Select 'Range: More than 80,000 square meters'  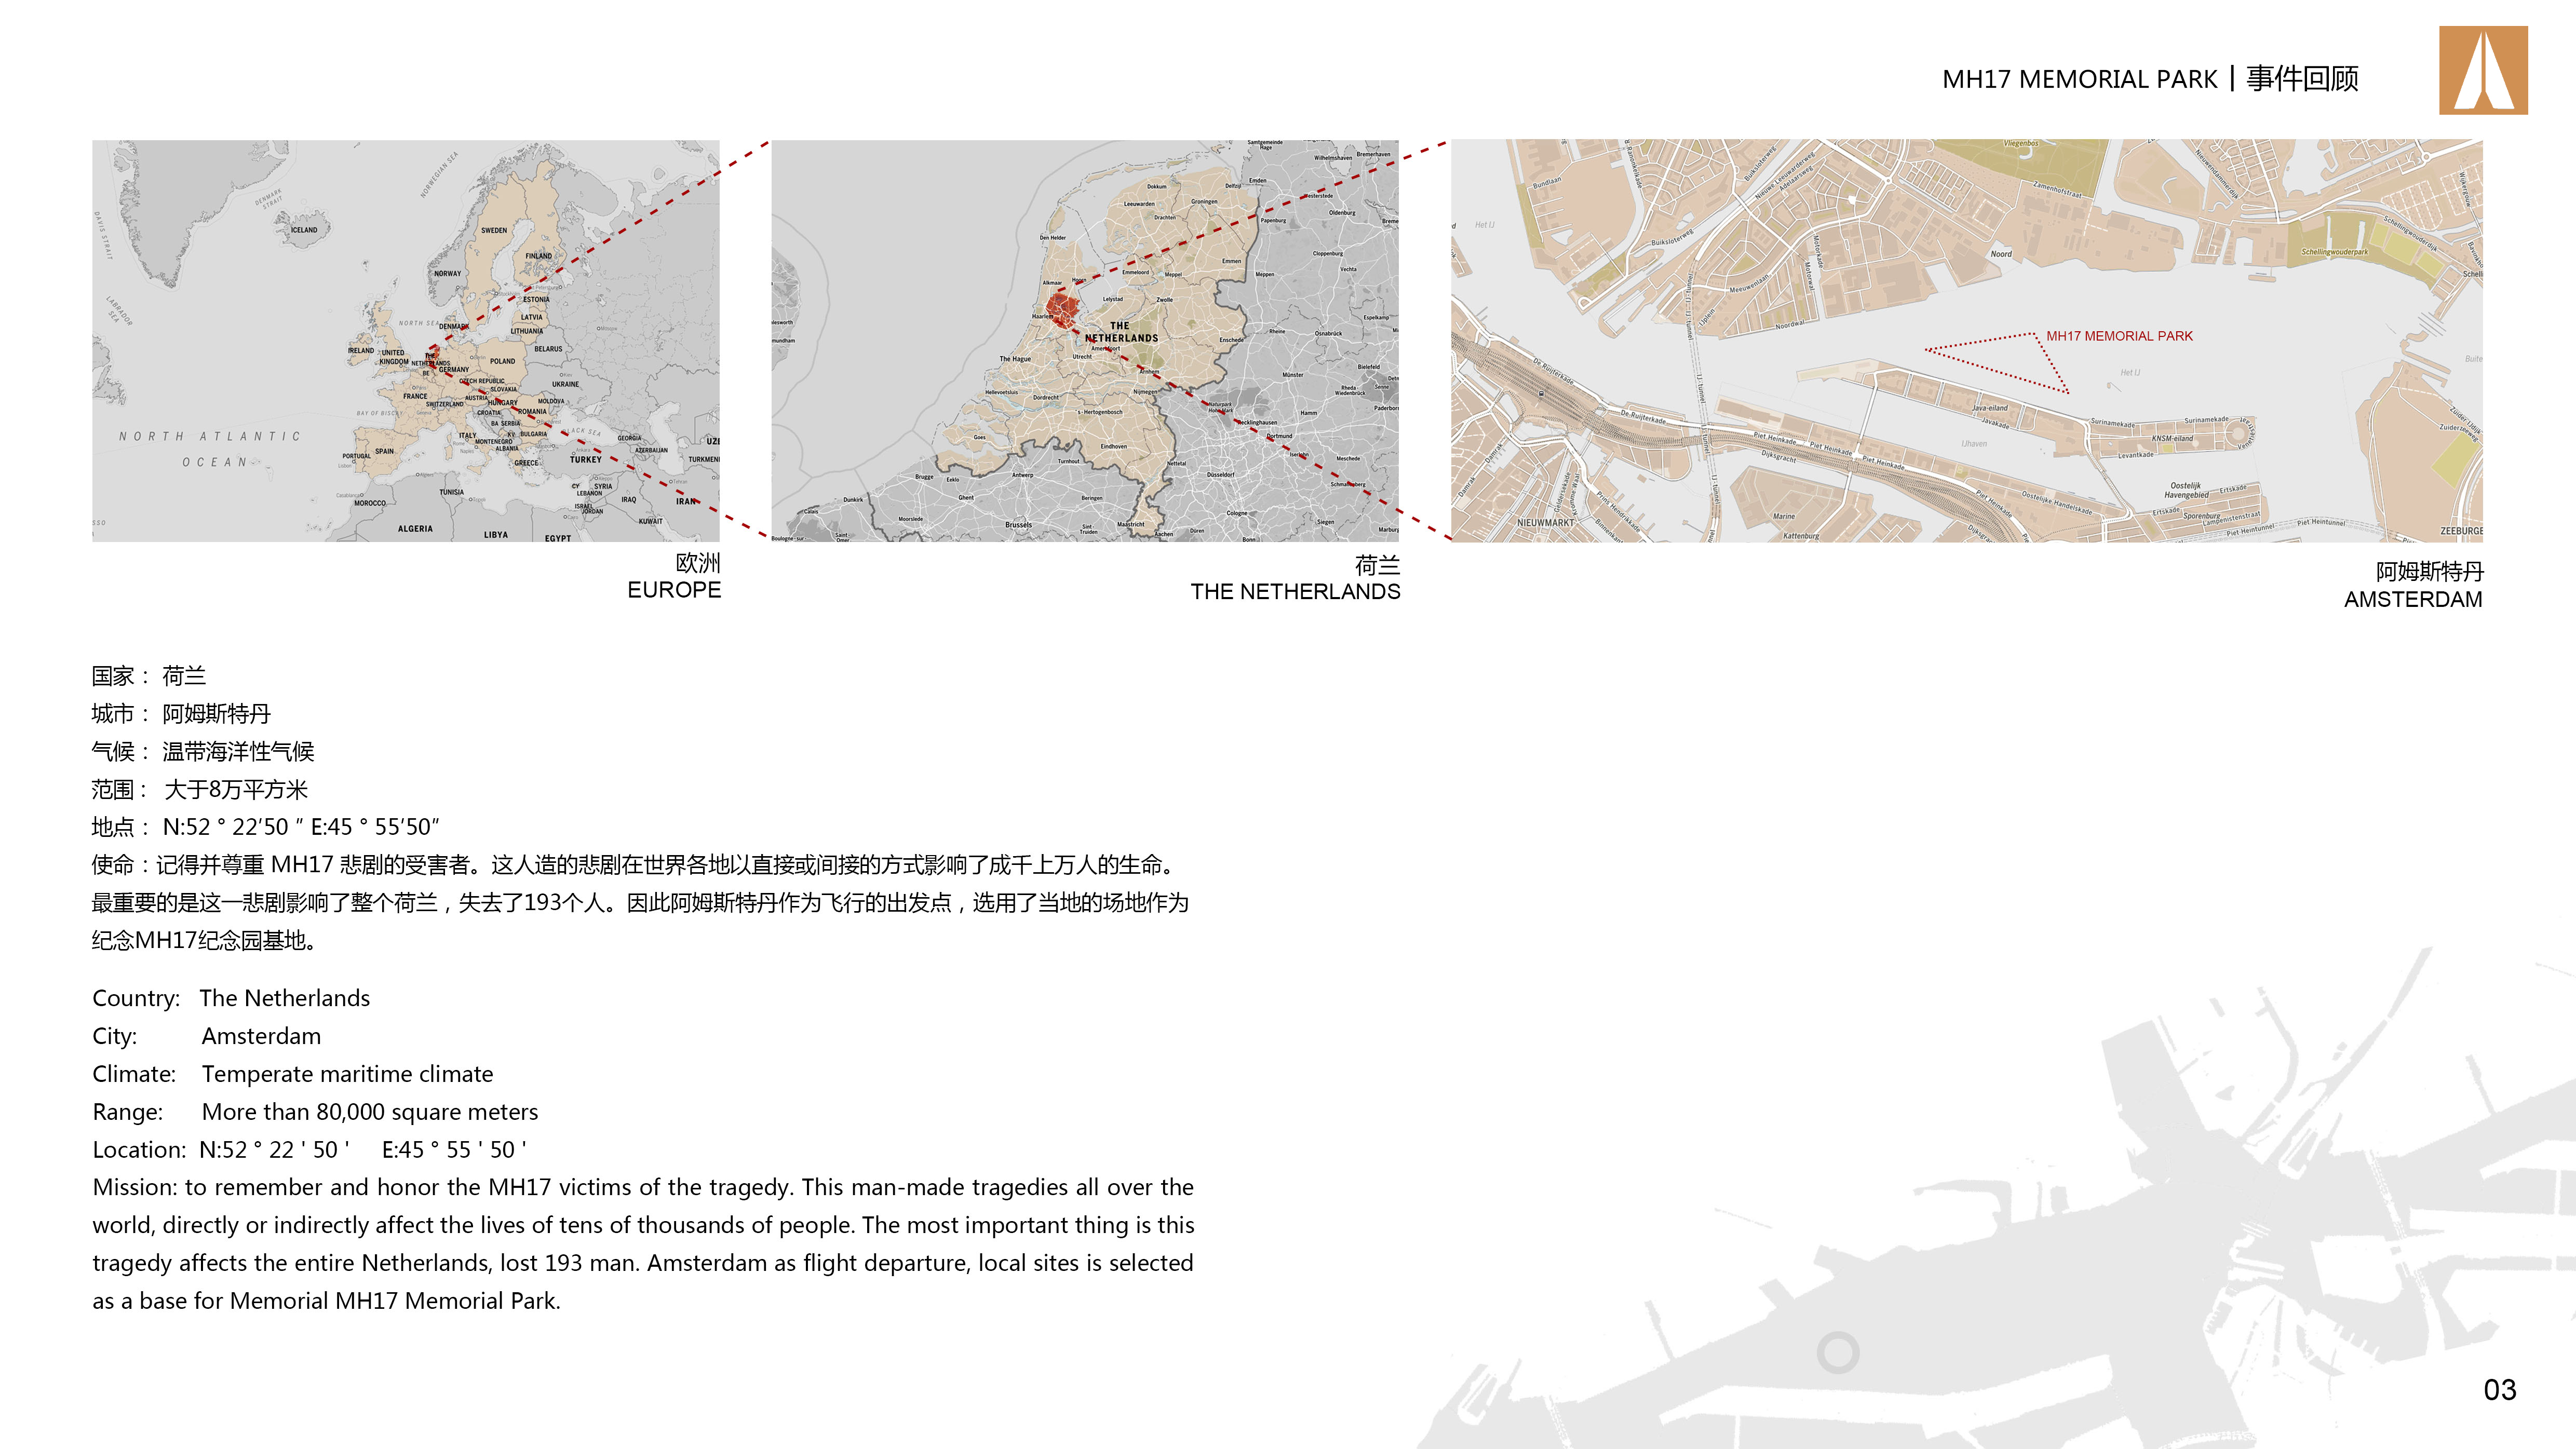click(315, 1112)
